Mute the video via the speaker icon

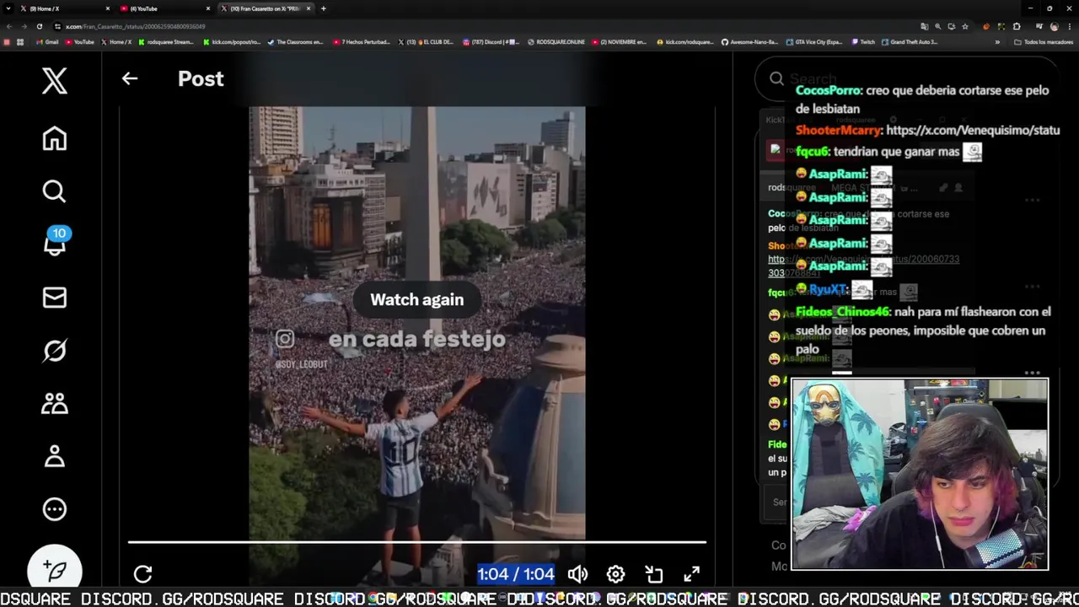(x=577, y=574)
